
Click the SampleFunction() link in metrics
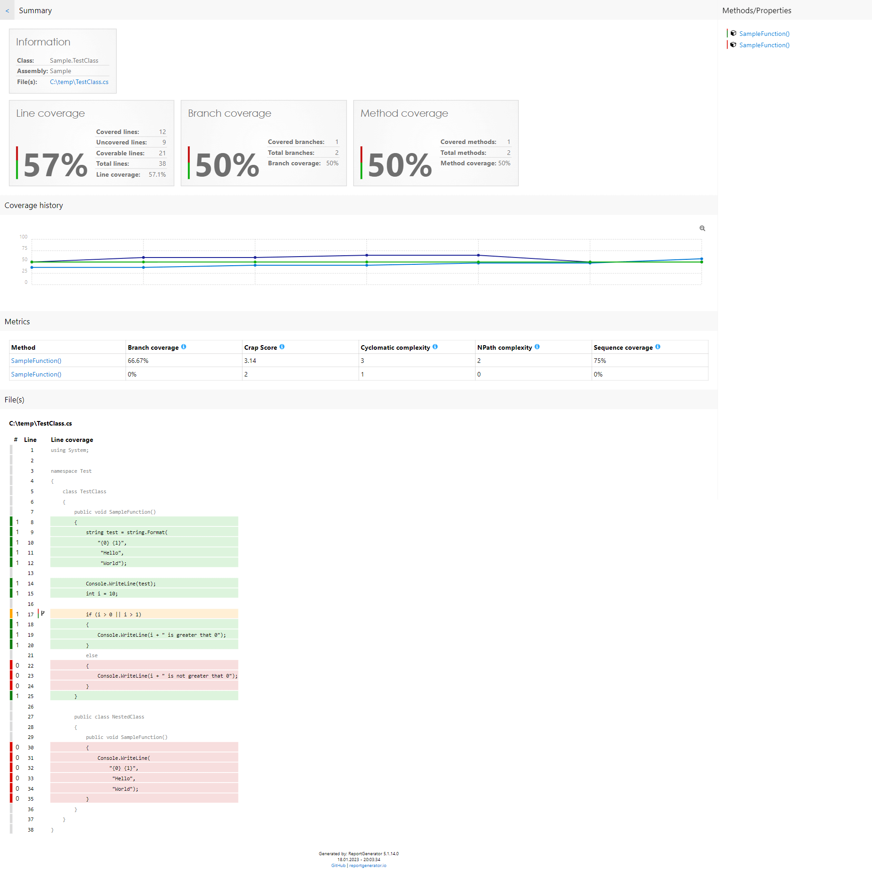click(36, 361)
